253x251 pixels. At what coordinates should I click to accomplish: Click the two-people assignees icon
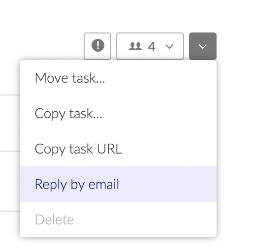[x=135, y=46]
